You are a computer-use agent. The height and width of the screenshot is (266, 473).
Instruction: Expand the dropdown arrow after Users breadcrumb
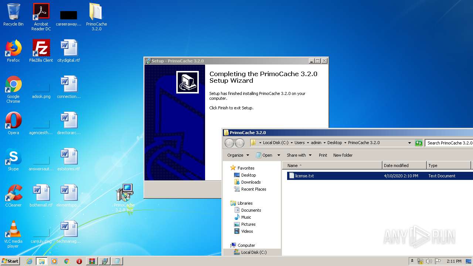[308, 143]
